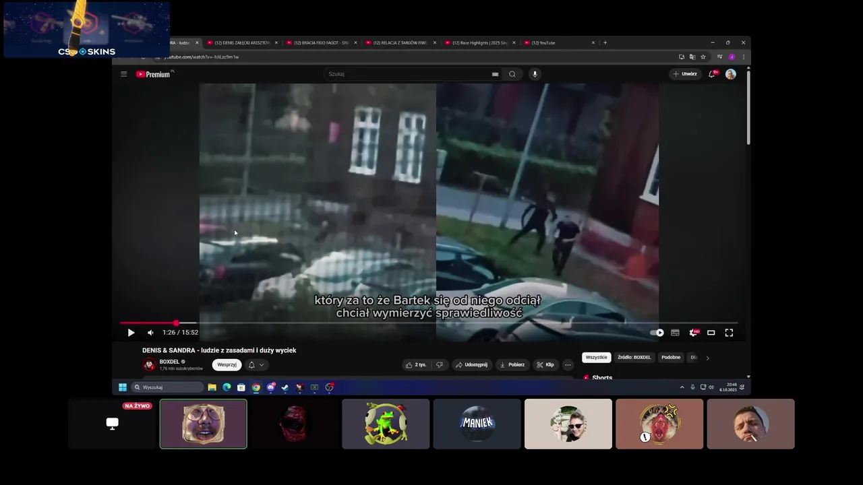The height and width of the screenshot is (485, 863).
Task: Select highlighted golden-face participant tile
Action: click(x=204, y=424)
